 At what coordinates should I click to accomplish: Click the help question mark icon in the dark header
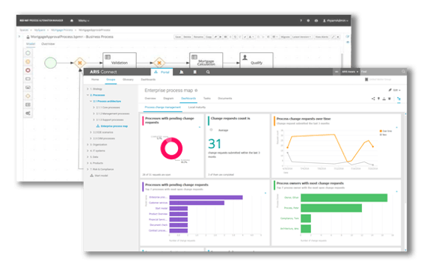(301, 20)
